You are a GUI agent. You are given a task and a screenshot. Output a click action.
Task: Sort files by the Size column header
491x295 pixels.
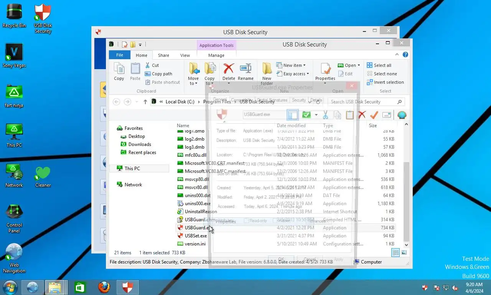coord(373,126)
